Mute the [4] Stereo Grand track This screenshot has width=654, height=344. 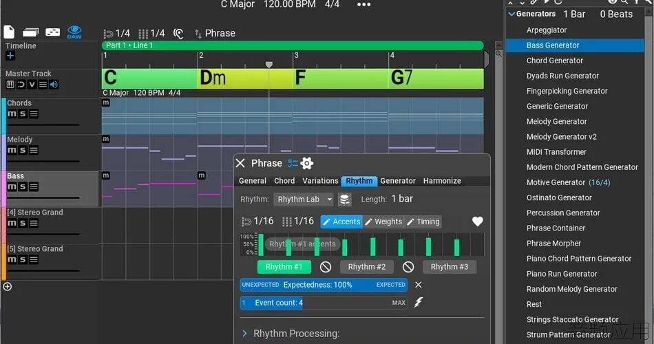pos(12,223)
